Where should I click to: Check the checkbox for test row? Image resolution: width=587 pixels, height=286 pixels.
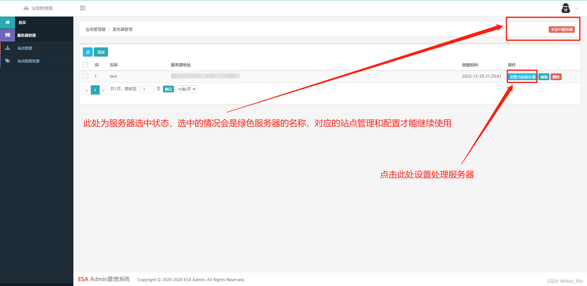[85, 76]
